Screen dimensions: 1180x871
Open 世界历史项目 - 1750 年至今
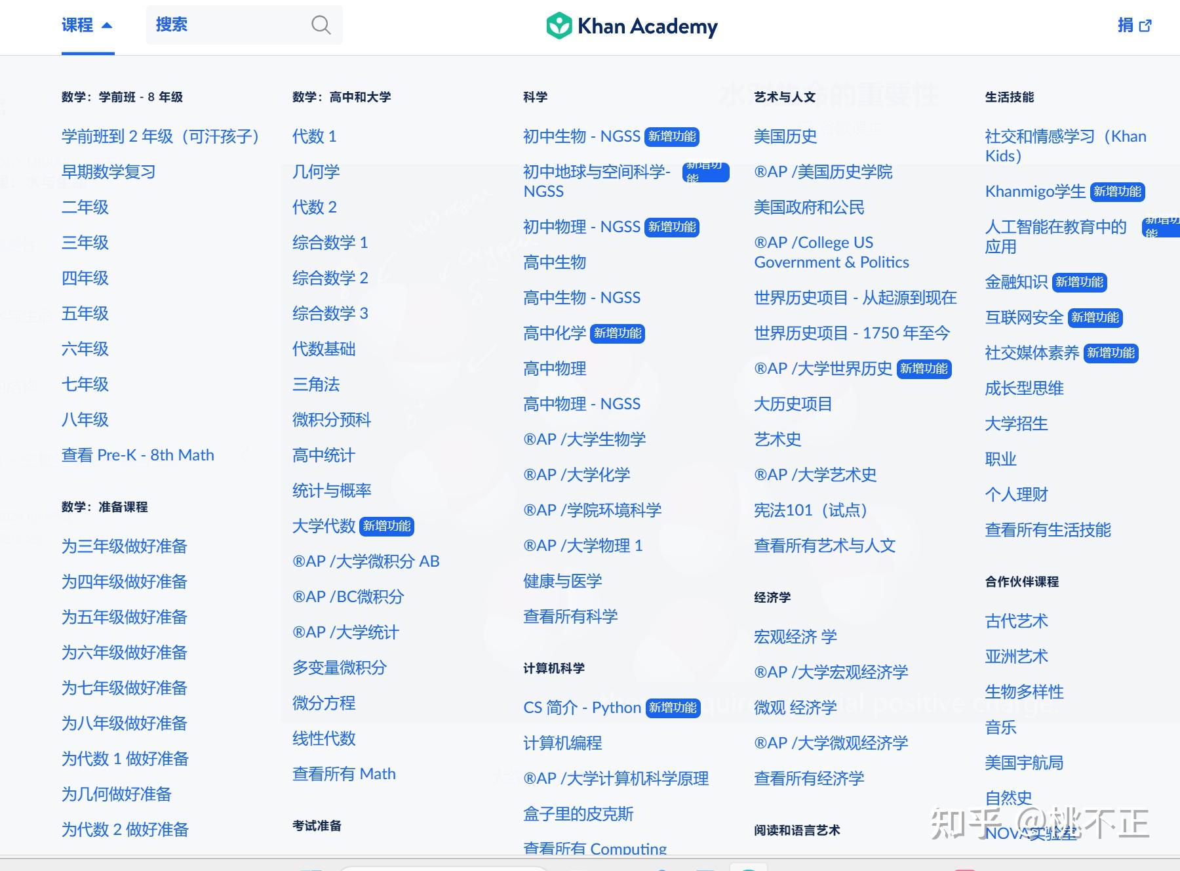pyautogui.click(x=852, y=333)
